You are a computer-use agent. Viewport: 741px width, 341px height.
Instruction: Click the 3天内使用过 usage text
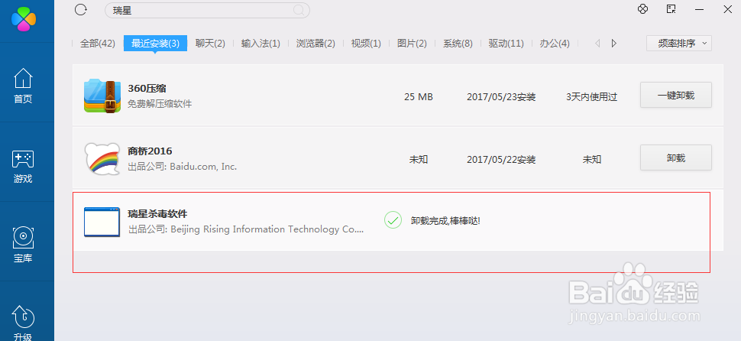pos(592,97)
